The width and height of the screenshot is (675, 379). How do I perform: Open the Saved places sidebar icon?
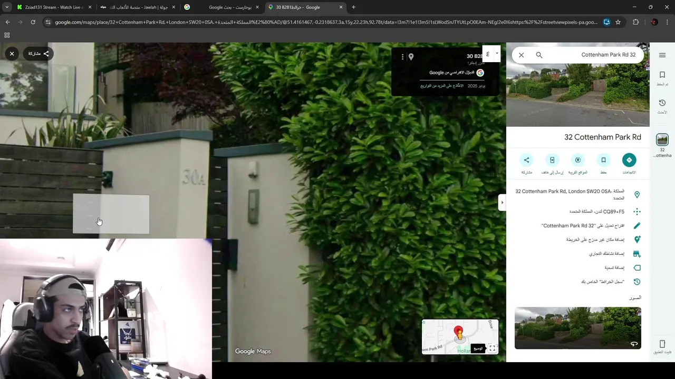pos(662,78)
